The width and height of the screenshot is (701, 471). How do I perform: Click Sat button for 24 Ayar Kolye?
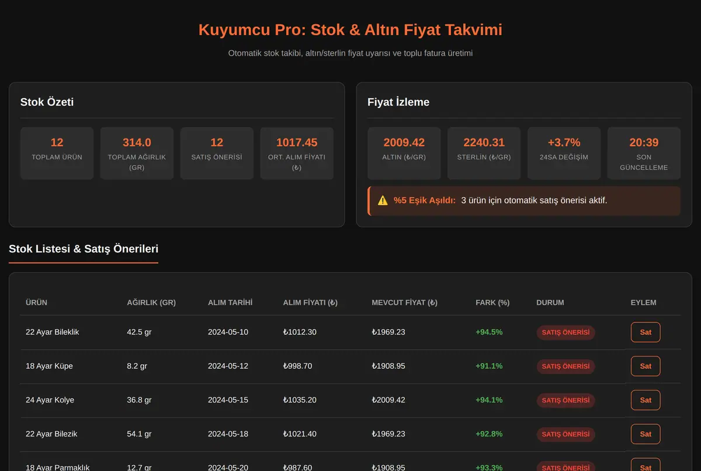(x=646, y=400)
